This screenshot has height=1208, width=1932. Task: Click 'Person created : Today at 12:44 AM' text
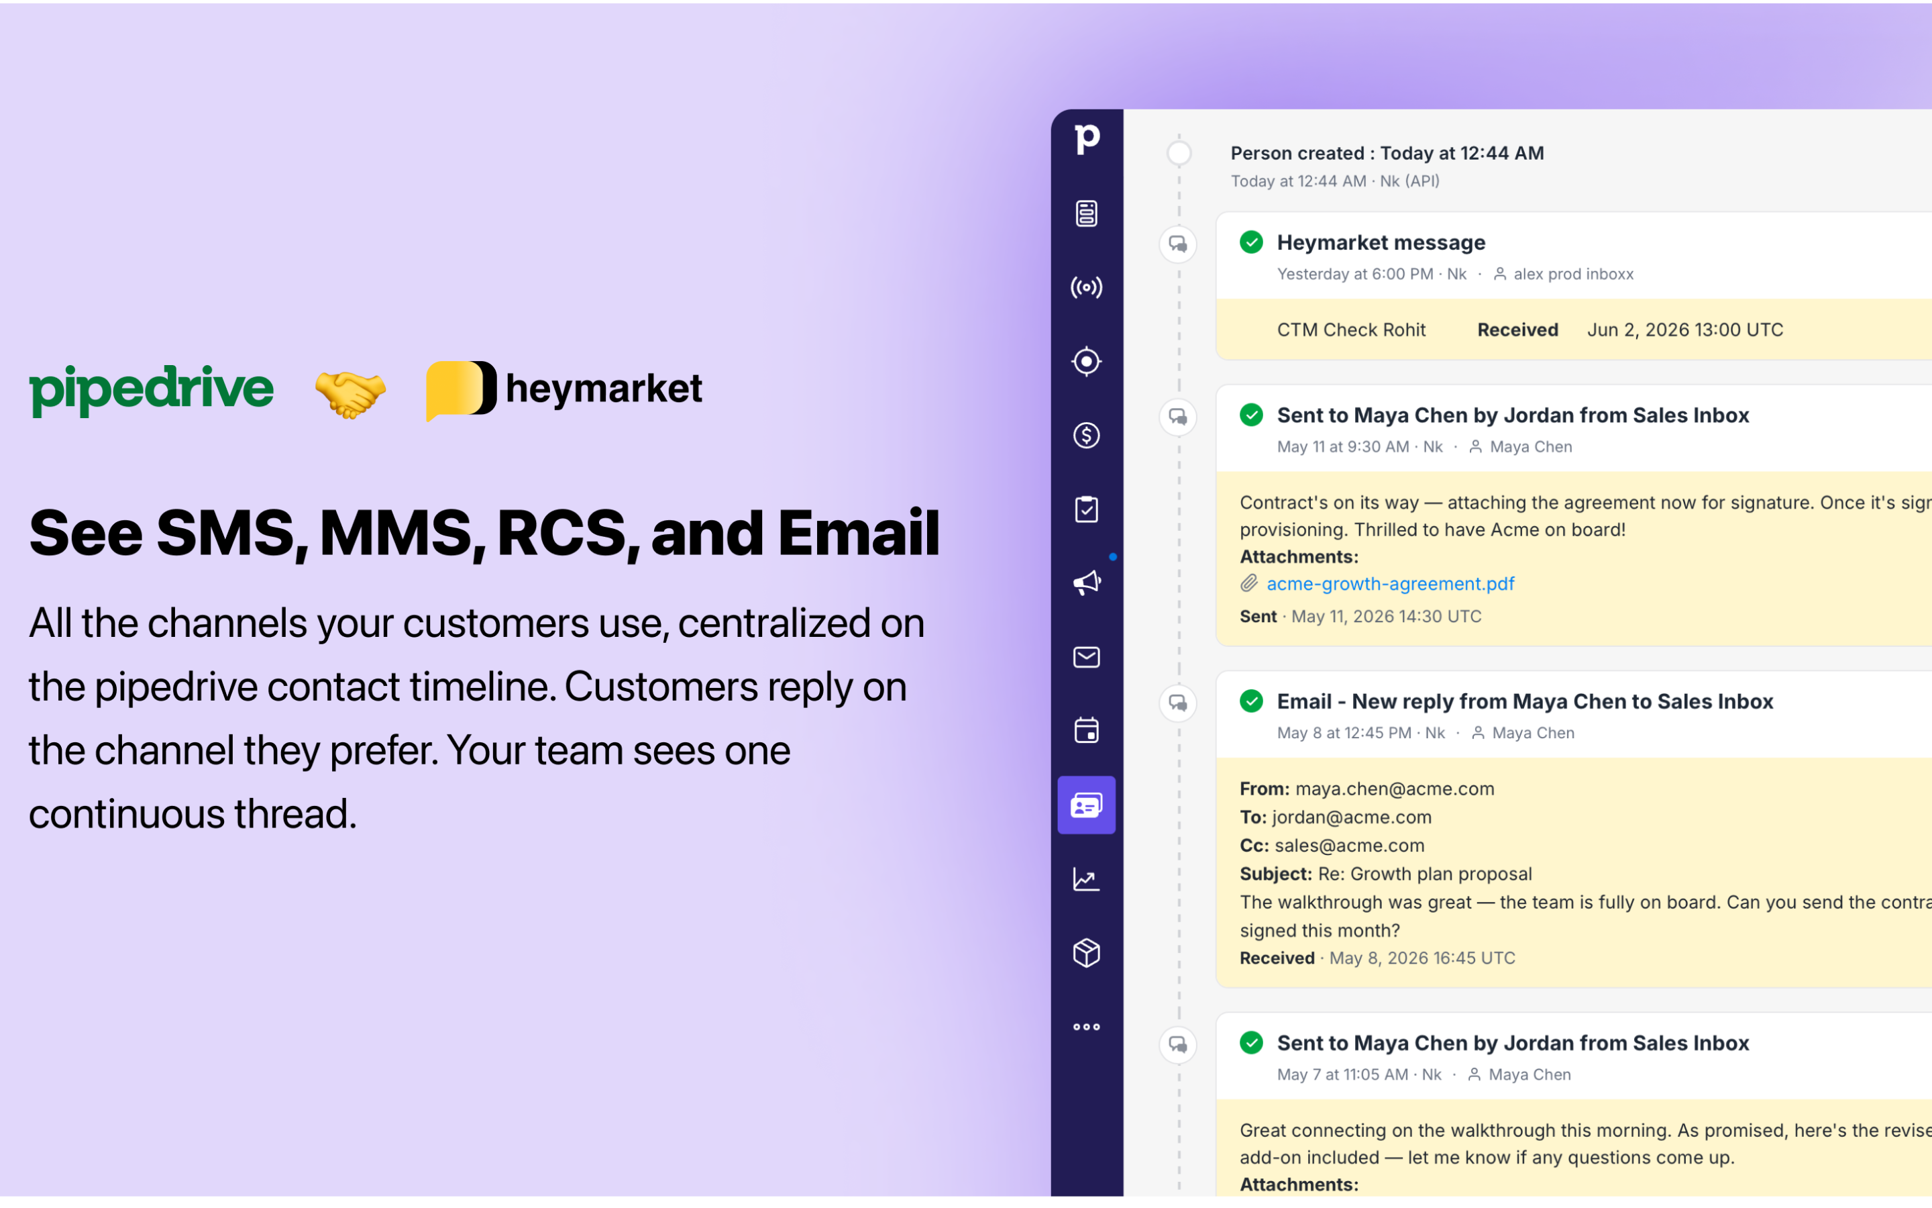[x=1387, y=154]
